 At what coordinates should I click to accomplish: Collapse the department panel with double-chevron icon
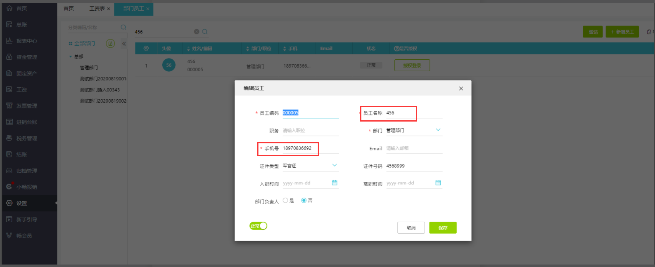(124, 43)
